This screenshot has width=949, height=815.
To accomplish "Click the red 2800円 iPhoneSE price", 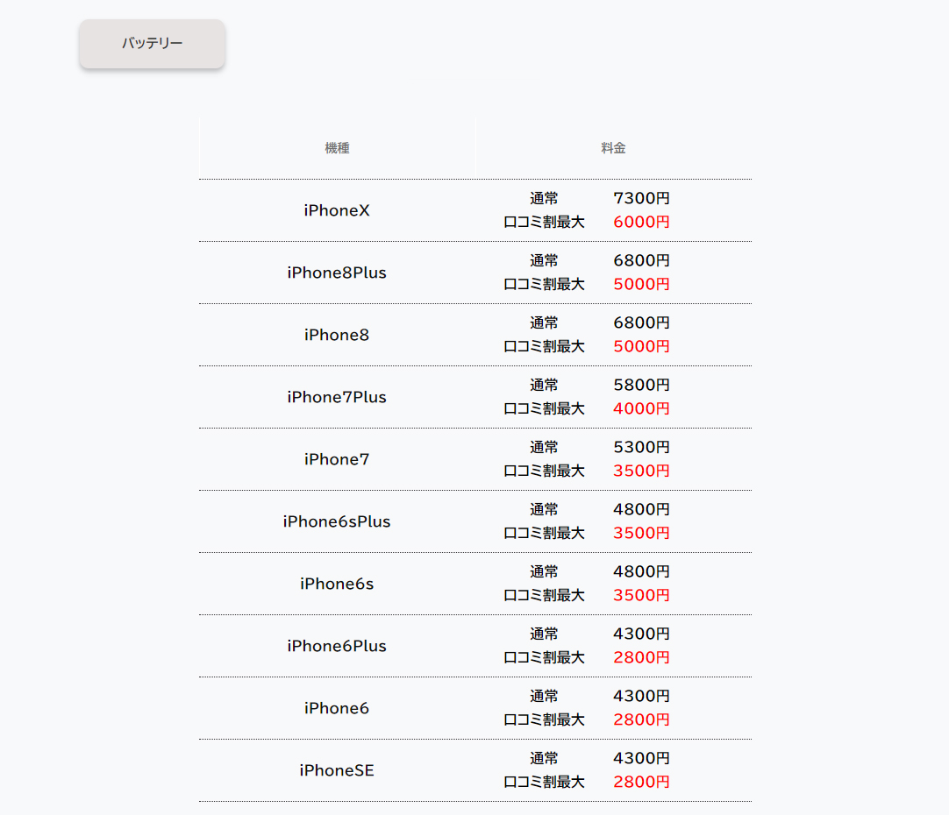I will click(641, 783).
